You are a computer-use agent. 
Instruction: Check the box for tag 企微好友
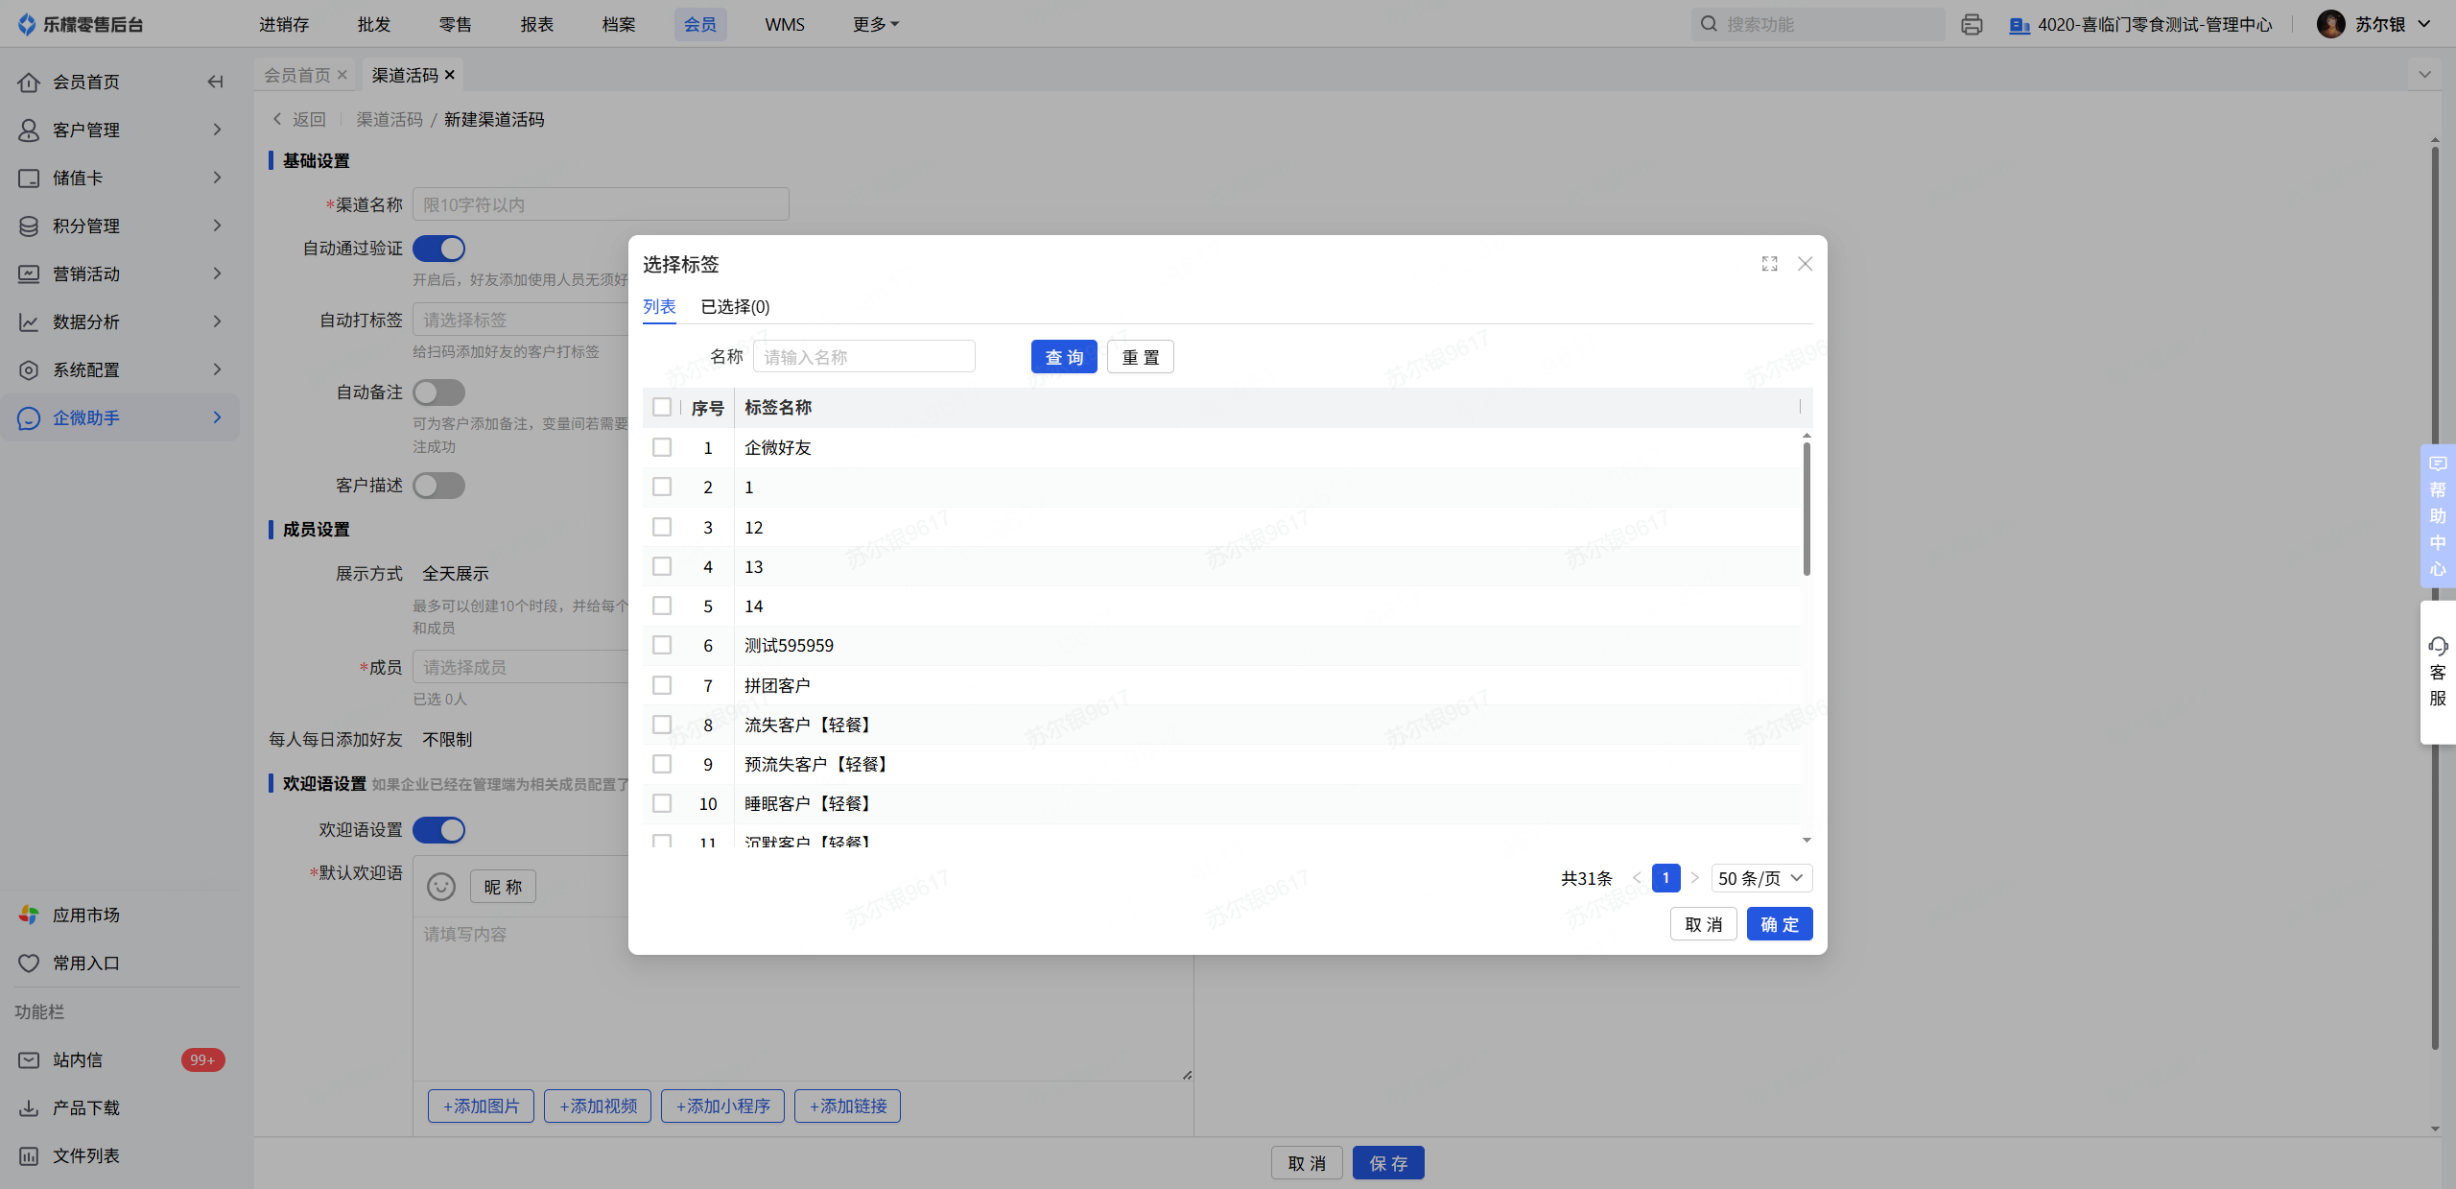pos(662,447)
